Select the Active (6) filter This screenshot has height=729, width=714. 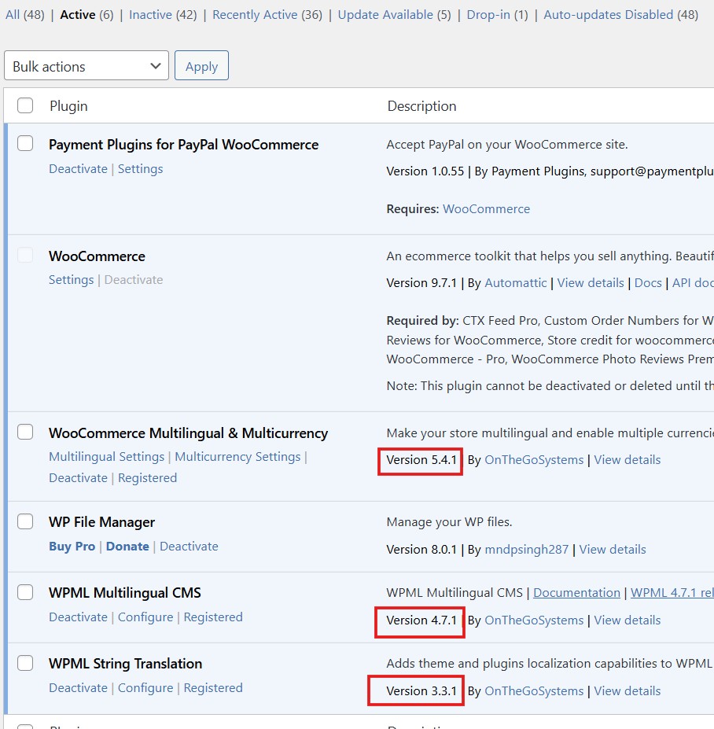87,15
